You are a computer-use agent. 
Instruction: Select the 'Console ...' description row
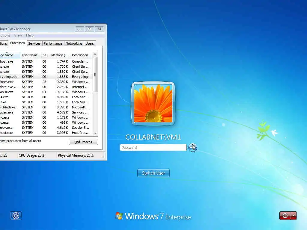pos(46,61)
